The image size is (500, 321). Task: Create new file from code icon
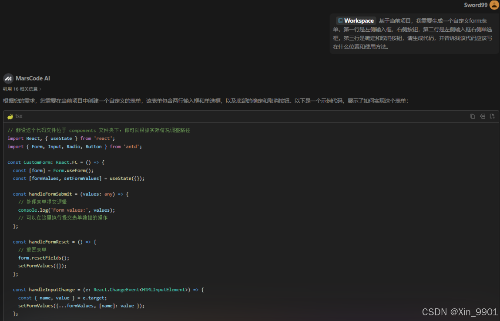(x=492, y=116)
